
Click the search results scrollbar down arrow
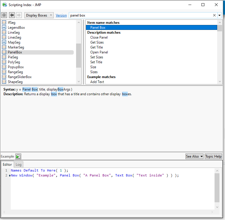point(220,82)
